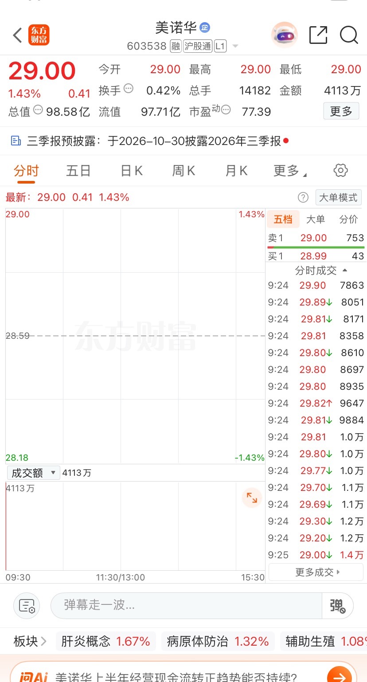
Task: Tap the 弹幕走一波 input field
Action: pyautogui.click(x=186, y=606)
